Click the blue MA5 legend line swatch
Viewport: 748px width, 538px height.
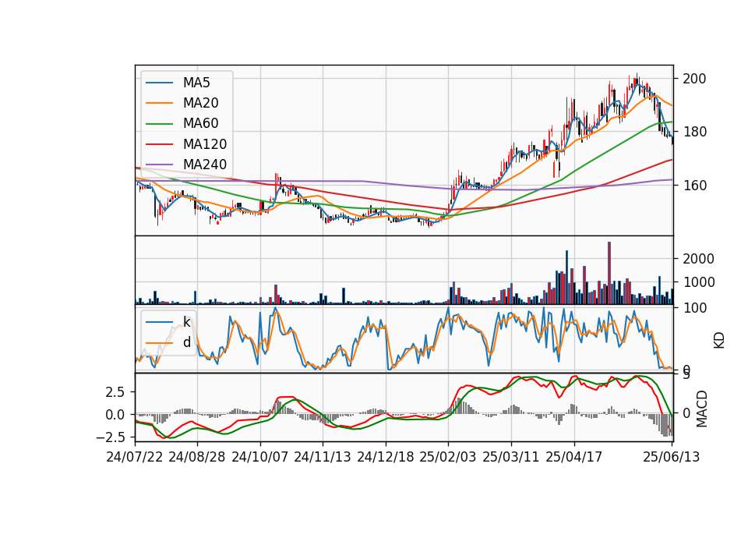pos(159,83)
